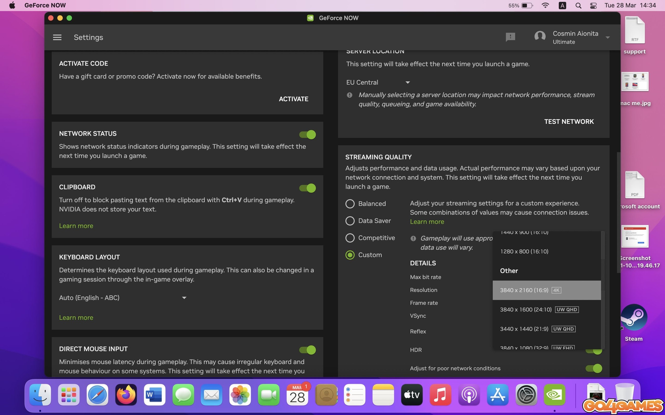The image size is (665, 415).
Task: Select the Competitive radio button
Action: coord(350,238)
